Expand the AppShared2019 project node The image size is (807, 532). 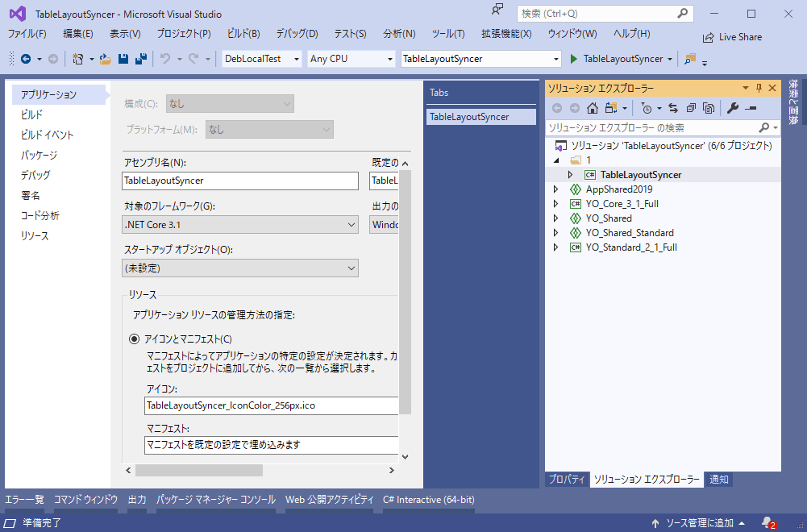tap(555, 189)
